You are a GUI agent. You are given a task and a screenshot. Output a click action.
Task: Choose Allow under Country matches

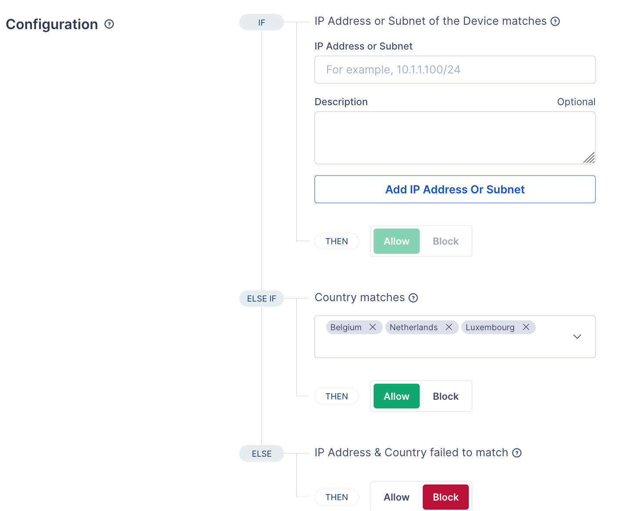click(396, 396)
